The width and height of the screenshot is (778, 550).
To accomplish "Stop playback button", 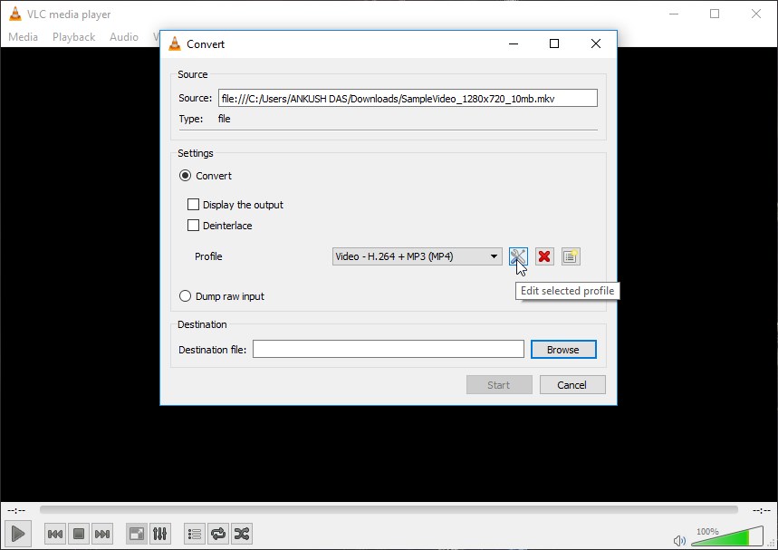I will point(79,534).
